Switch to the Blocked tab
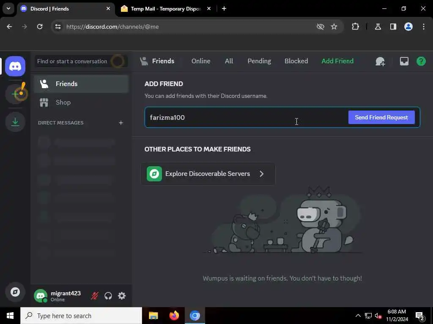This screenshot has width=433, height=324. 296,61
